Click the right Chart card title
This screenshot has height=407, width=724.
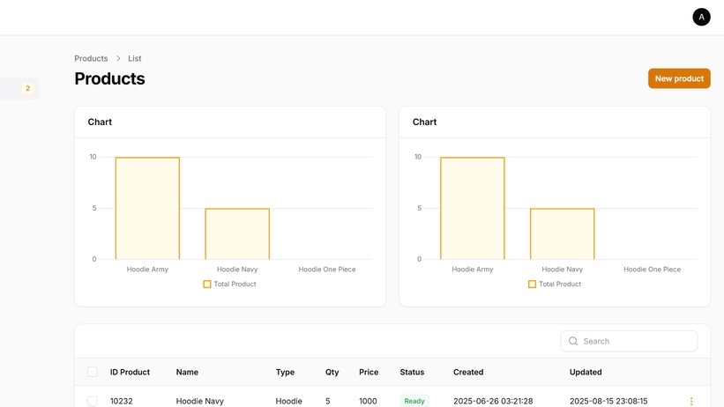424,122
